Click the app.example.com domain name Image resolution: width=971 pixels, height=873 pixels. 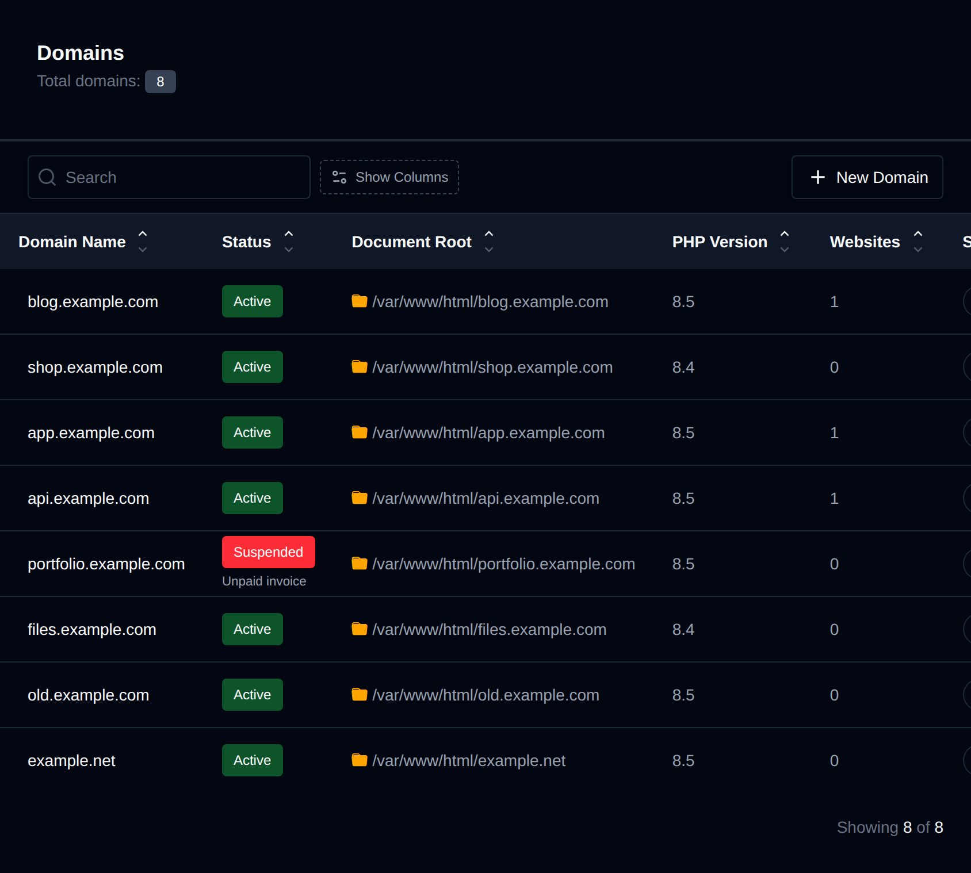click(91, 433)
